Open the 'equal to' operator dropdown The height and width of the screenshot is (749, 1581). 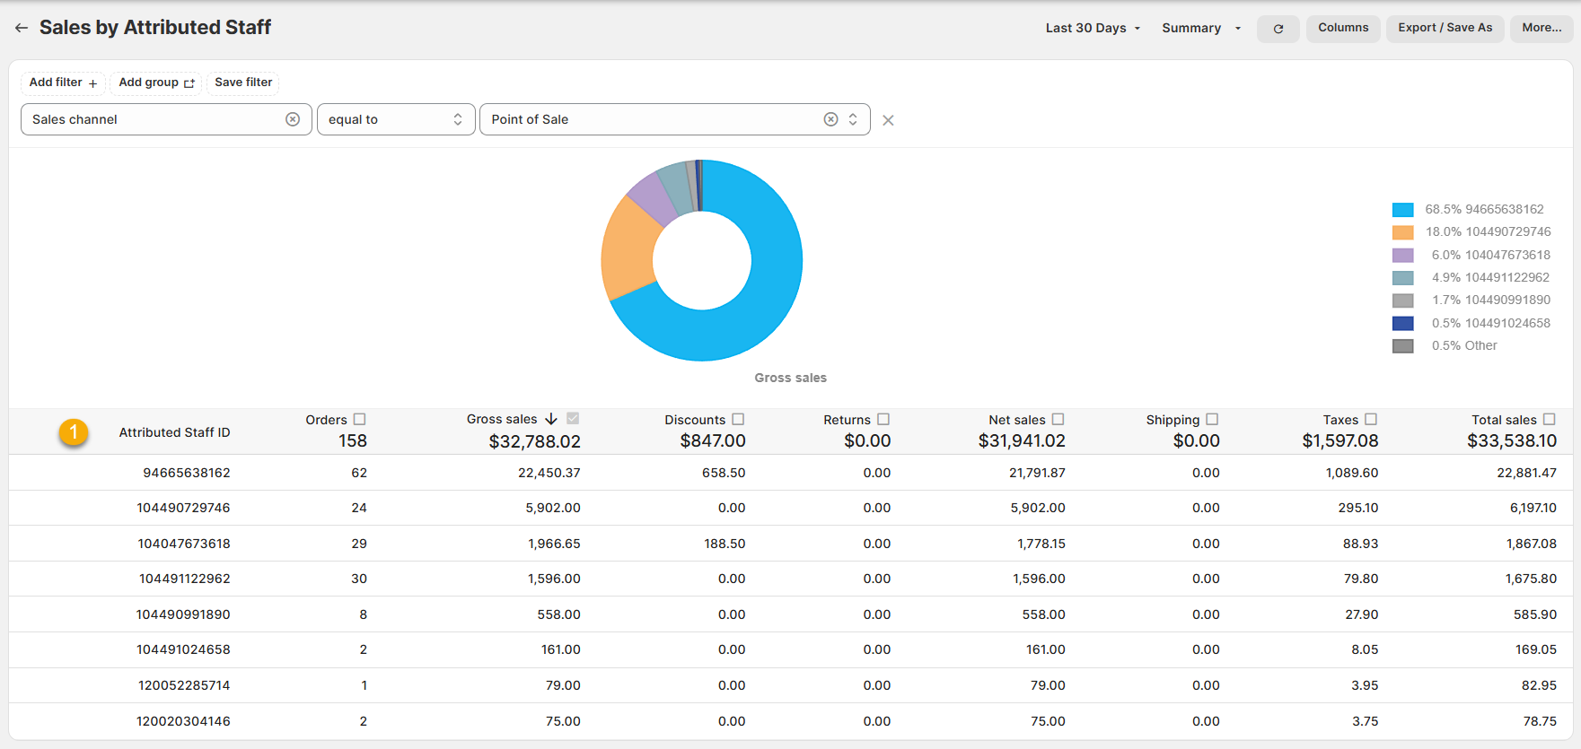pos(395,119)
